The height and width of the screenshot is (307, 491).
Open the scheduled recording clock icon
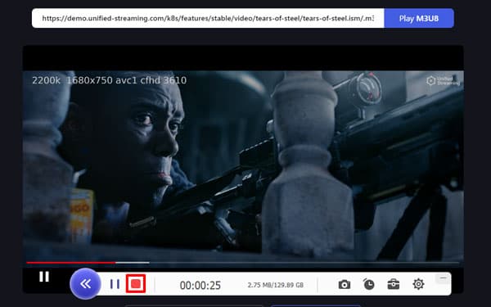368,284
